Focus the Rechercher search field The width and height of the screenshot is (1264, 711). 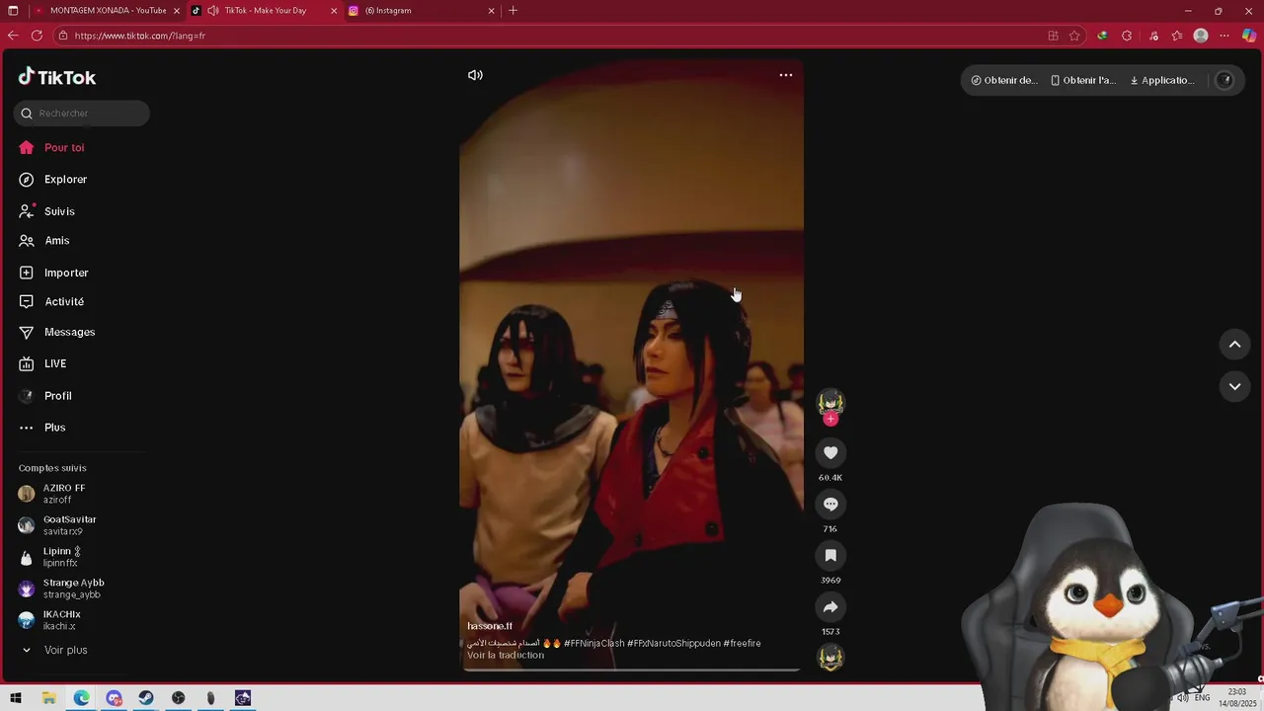click(82, 114)
